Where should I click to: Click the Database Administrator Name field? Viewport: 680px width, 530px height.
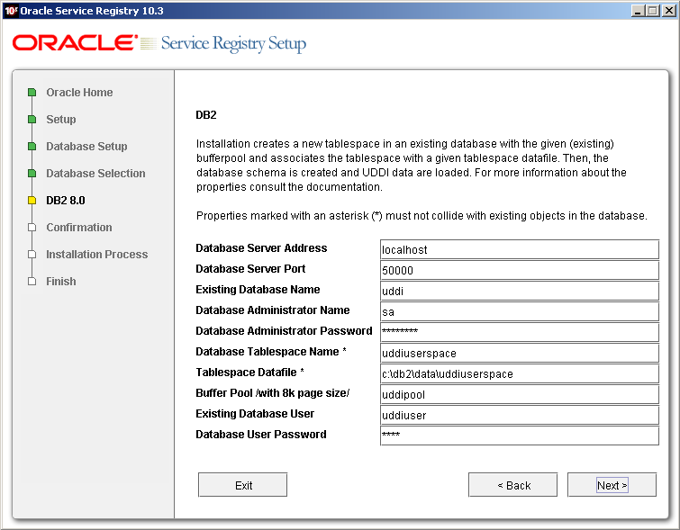pyautogui.click(x=520, y=311)
